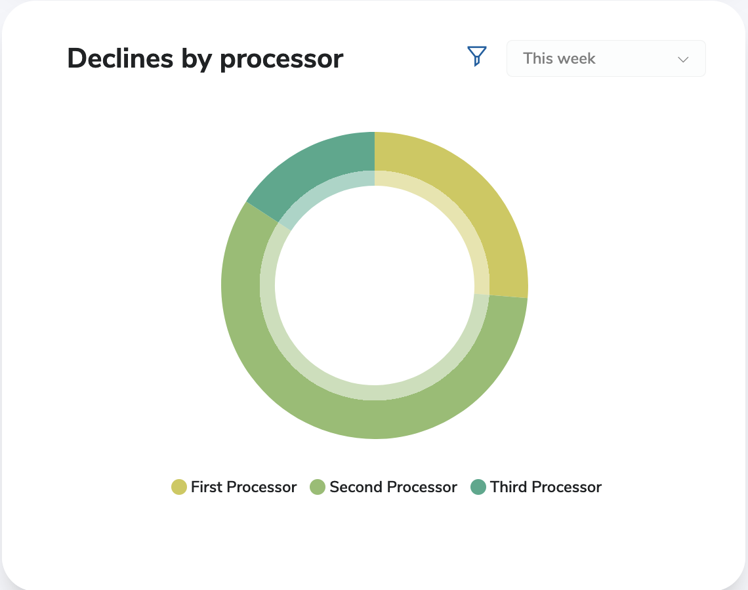
Task: Click the First Processor legend label
Action: tap(243, 487)
